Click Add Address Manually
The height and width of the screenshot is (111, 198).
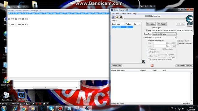[x=184, y=66]
